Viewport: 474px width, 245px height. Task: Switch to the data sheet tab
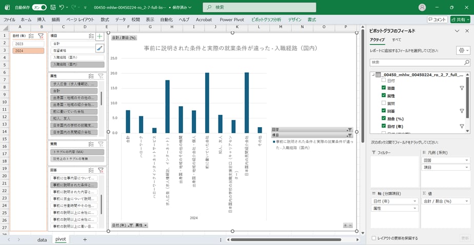pyautogui.click(x=42, y=239)
